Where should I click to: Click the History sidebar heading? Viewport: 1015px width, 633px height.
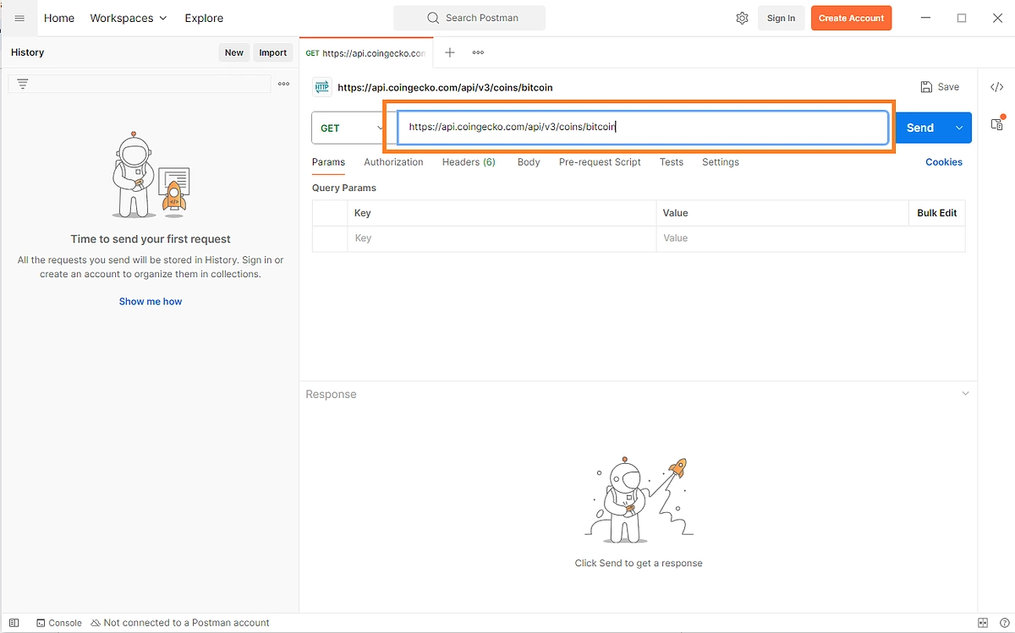27,52
